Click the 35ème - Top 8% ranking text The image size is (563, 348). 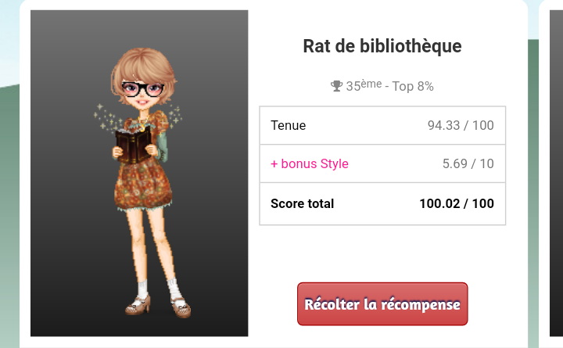pyautogui.click(x=389, y=86)
